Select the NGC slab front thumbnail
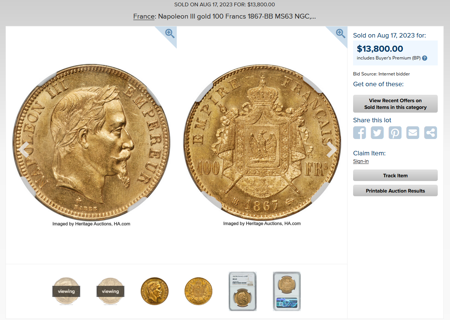This screenshot has width=450, height=320. point(242,291)
